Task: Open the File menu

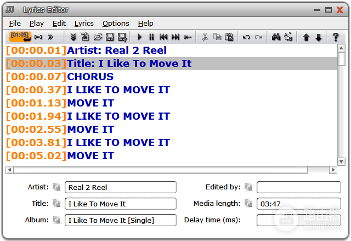Action: [x=15, y=23]
